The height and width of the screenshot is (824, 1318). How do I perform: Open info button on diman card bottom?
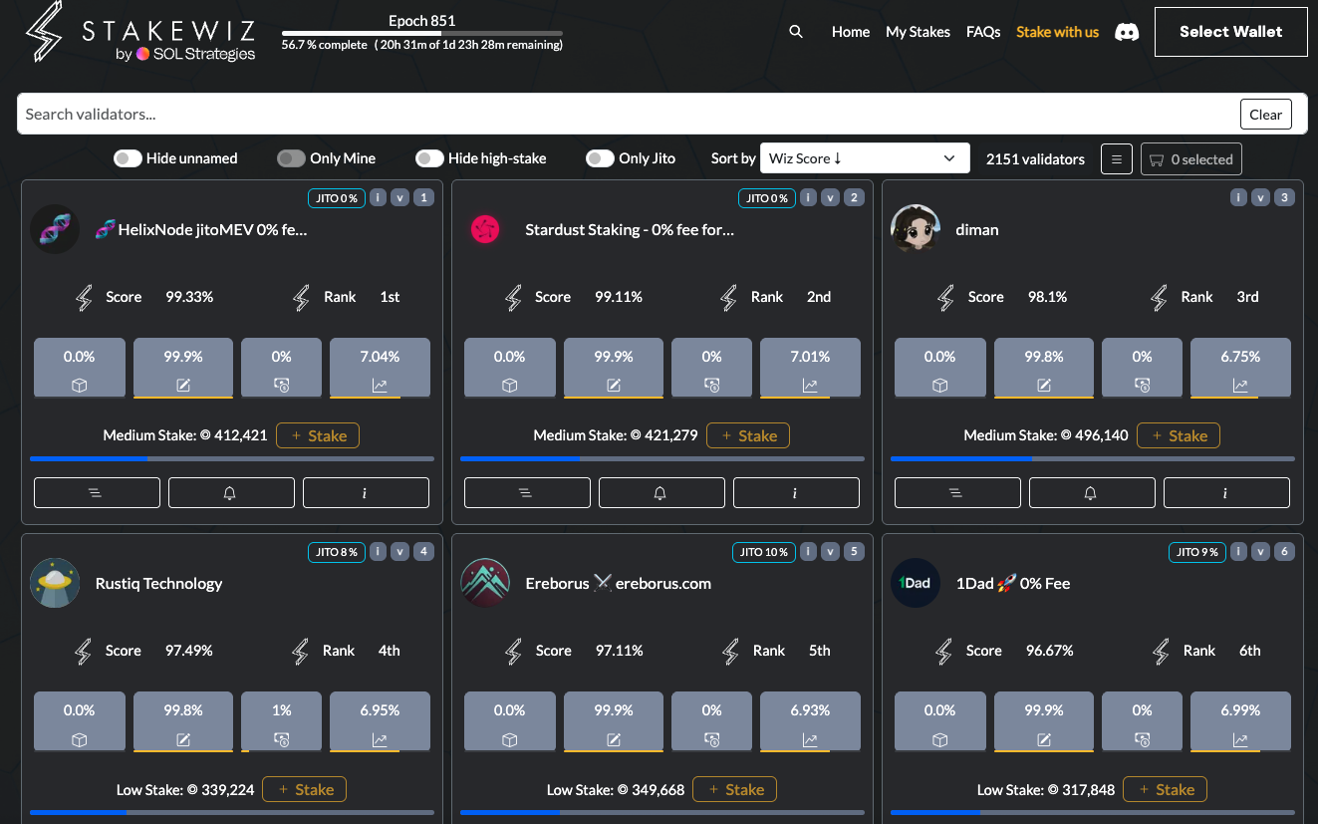(x=1226, y=493)
